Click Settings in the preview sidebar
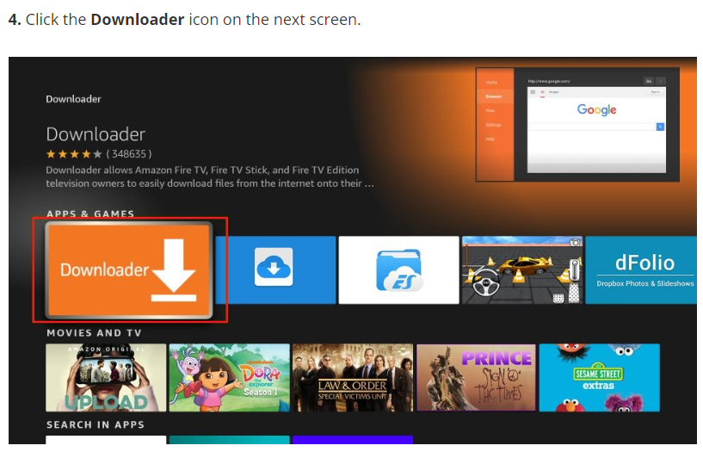This screenshot has height=458, width=703. pyautogui.click(x=493, y=125)
